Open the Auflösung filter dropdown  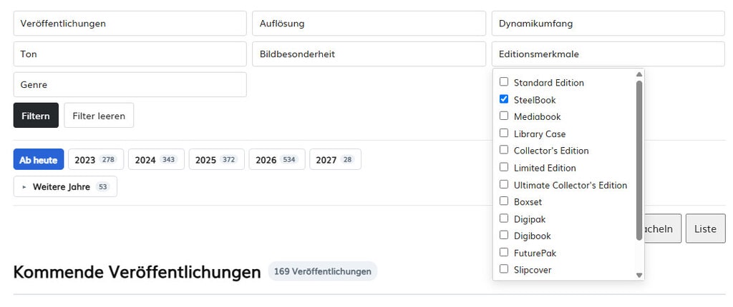coord(369,24)
